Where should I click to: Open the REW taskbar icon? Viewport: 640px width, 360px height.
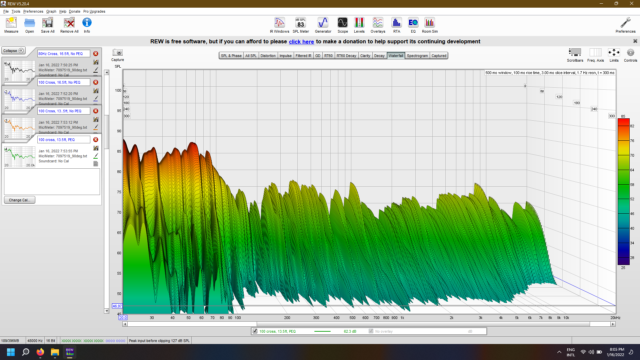coord(70,352)
